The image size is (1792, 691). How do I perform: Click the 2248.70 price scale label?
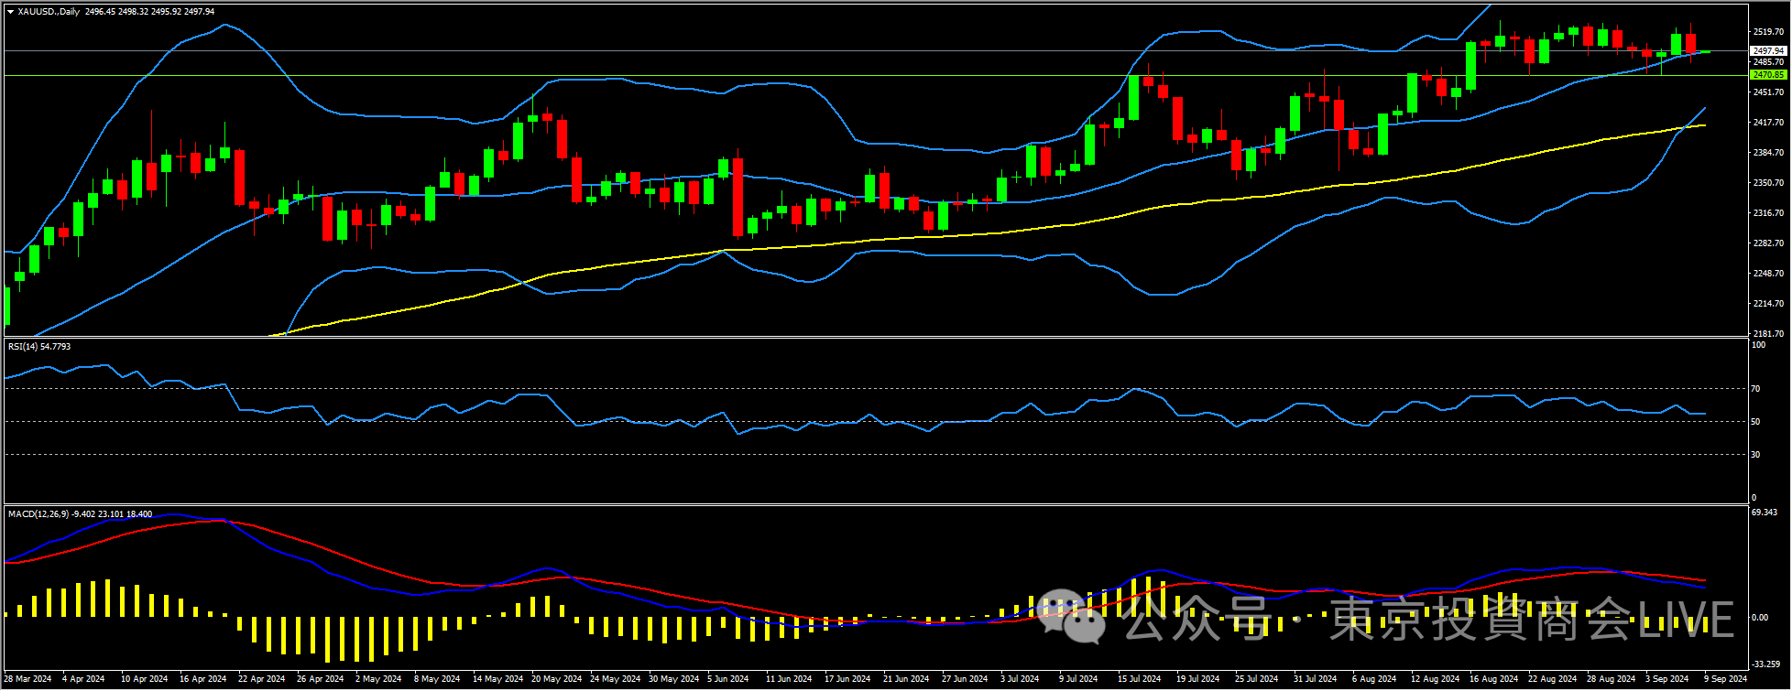1767,274
